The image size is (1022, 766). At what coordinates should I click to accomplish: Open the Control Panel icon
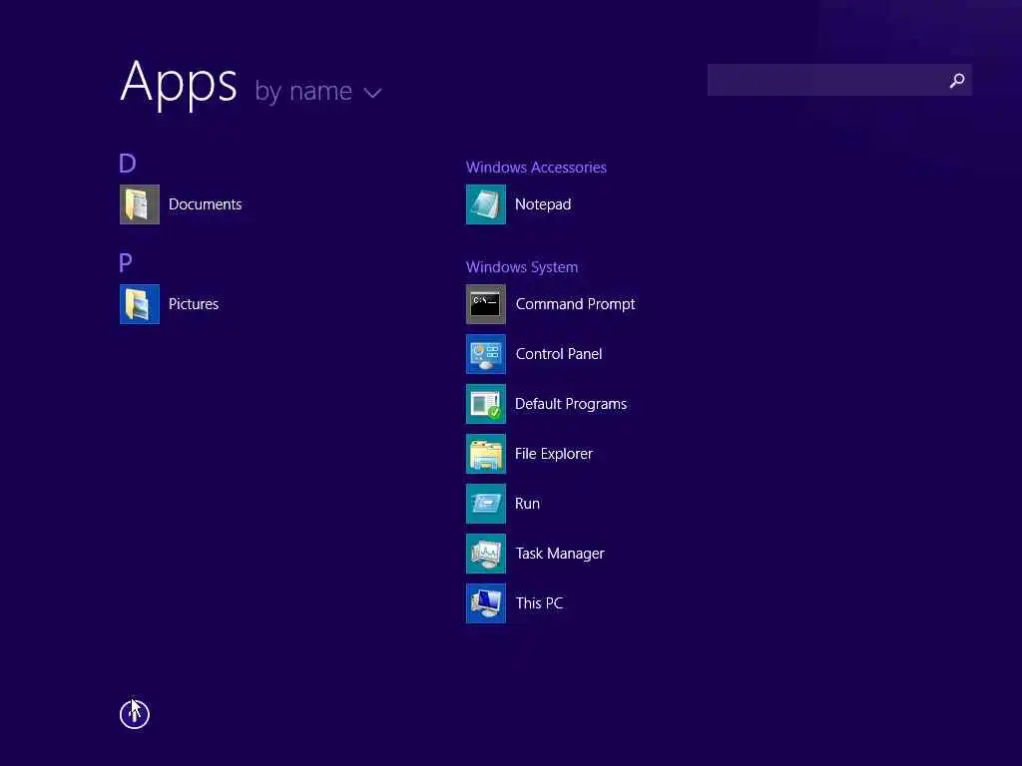(x=486, y=354)
